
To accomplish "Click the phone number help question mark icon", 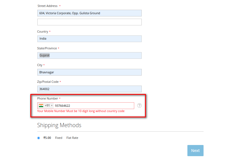I will click(140, 105).
